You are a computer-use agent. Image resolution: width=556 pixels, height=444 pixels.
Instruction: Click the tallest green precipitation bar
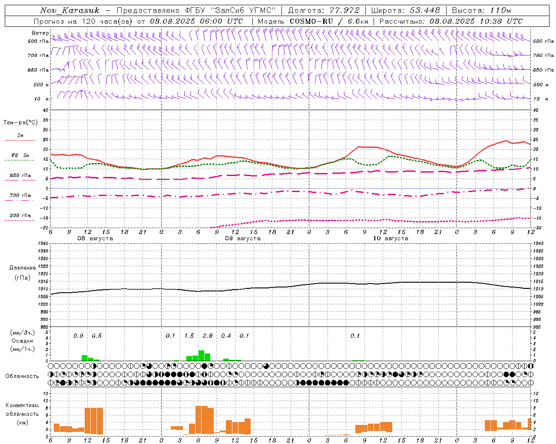pyautogui.click(x=201, y=356)
